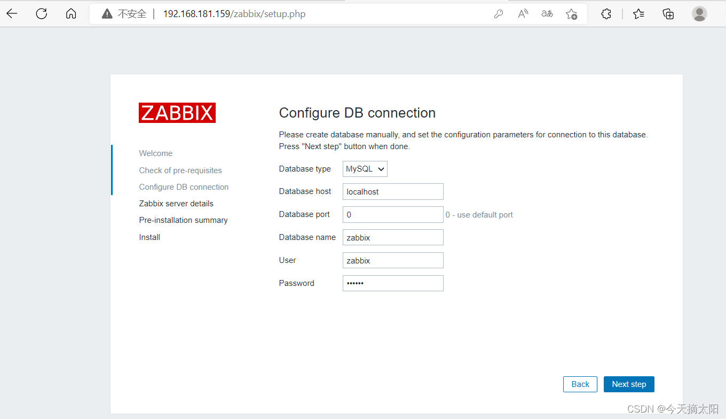
Task: Select Check of pre-requisites step
Action: [180, 170]
